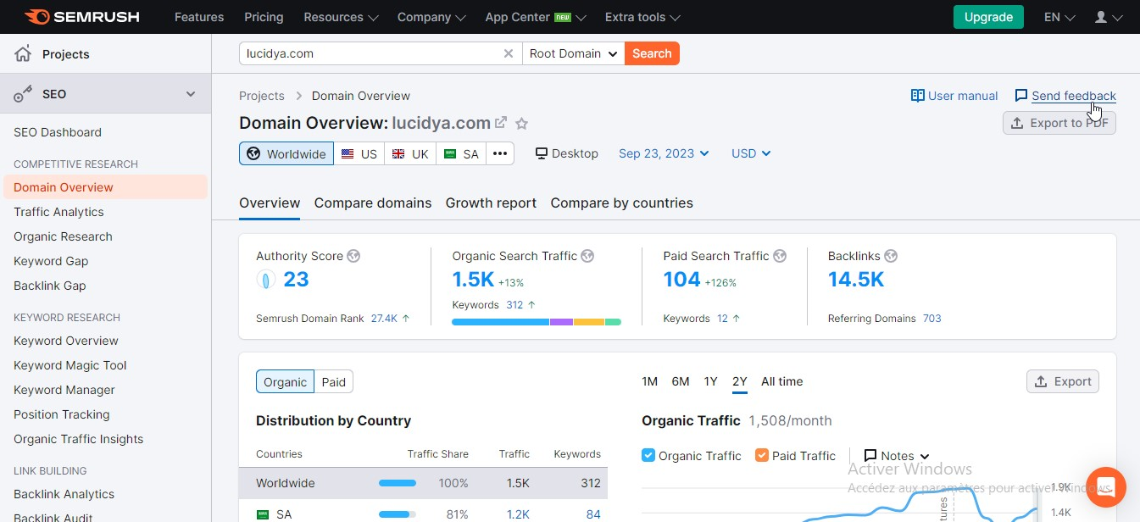
Task: Click the Notes comment icon
Action: (870, 456)
